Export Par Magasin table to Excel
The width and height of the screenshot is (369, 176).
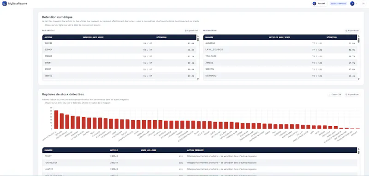point(352,30)
